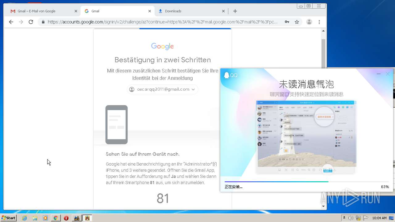Screen dimensions: 395x222
Task: Launch Internet Explorer from the taskbar
Action: [25, 218]
